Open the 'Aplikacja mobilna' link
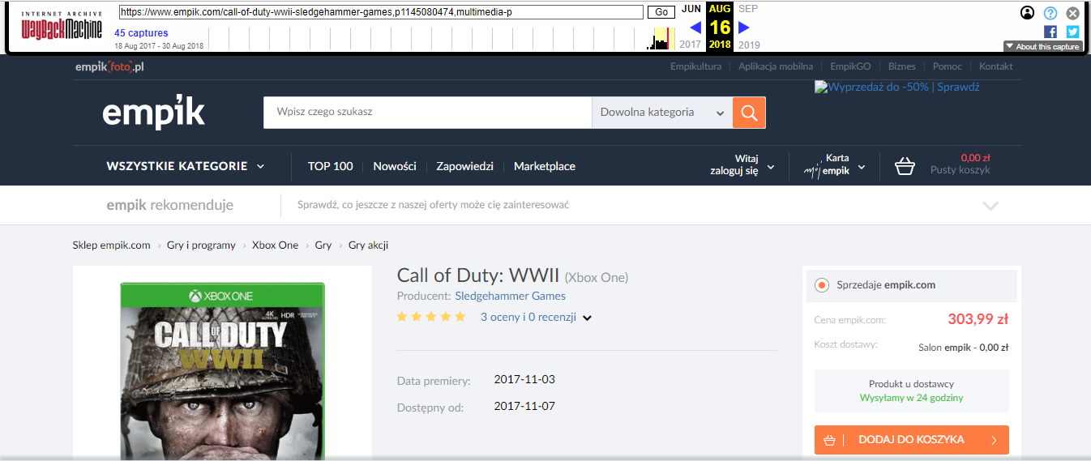 click(x=776, y=66)
